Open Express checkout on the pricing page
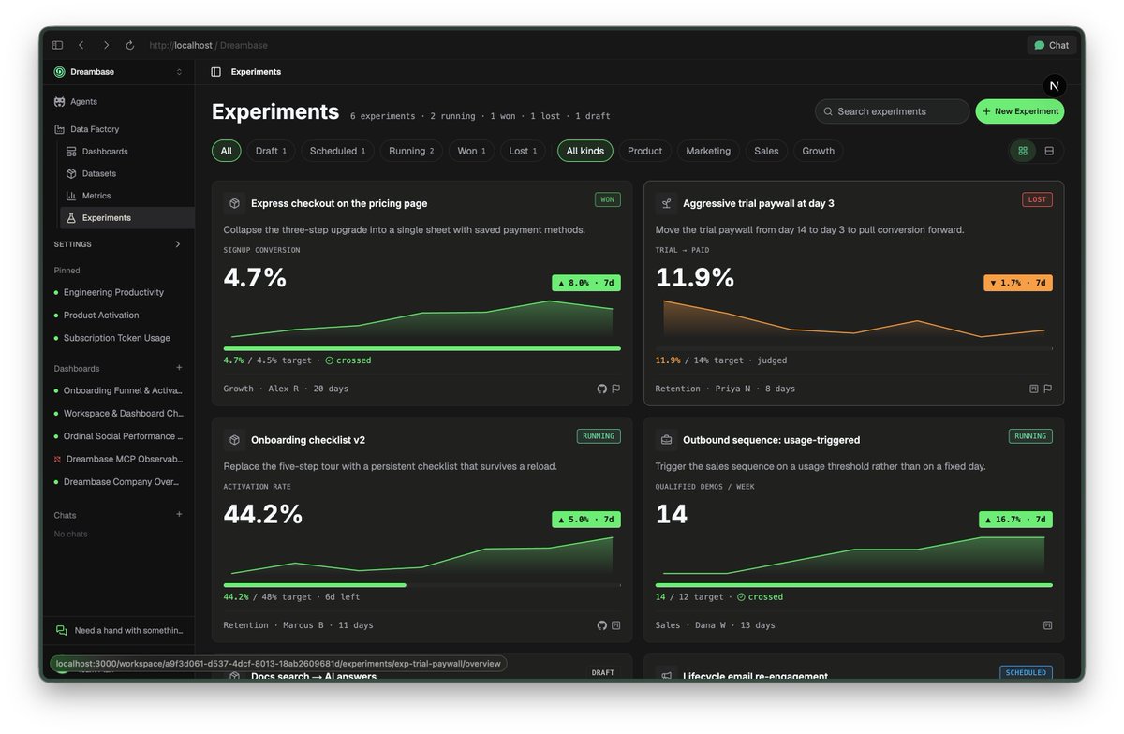 coord(339,203)
